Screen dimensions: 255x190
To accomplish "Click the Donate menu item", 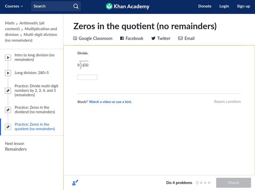I will 205,6.
